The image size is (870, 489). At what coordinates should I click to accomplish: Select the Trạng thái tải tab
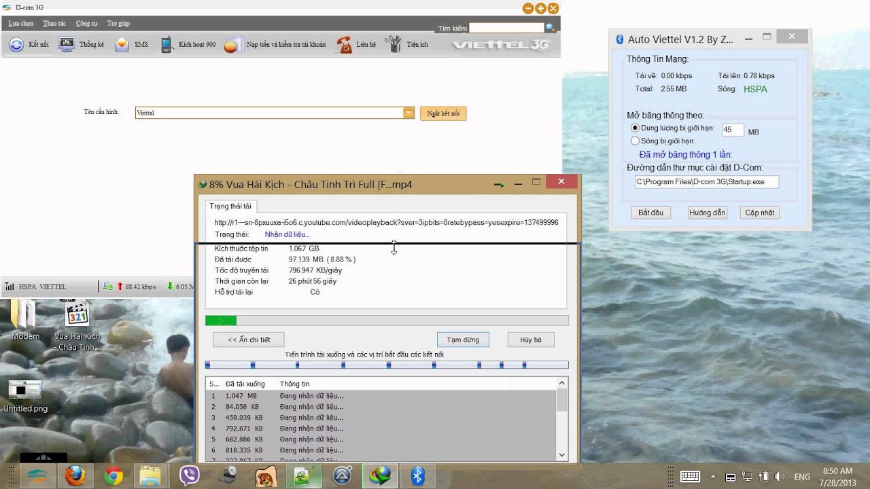230,206
